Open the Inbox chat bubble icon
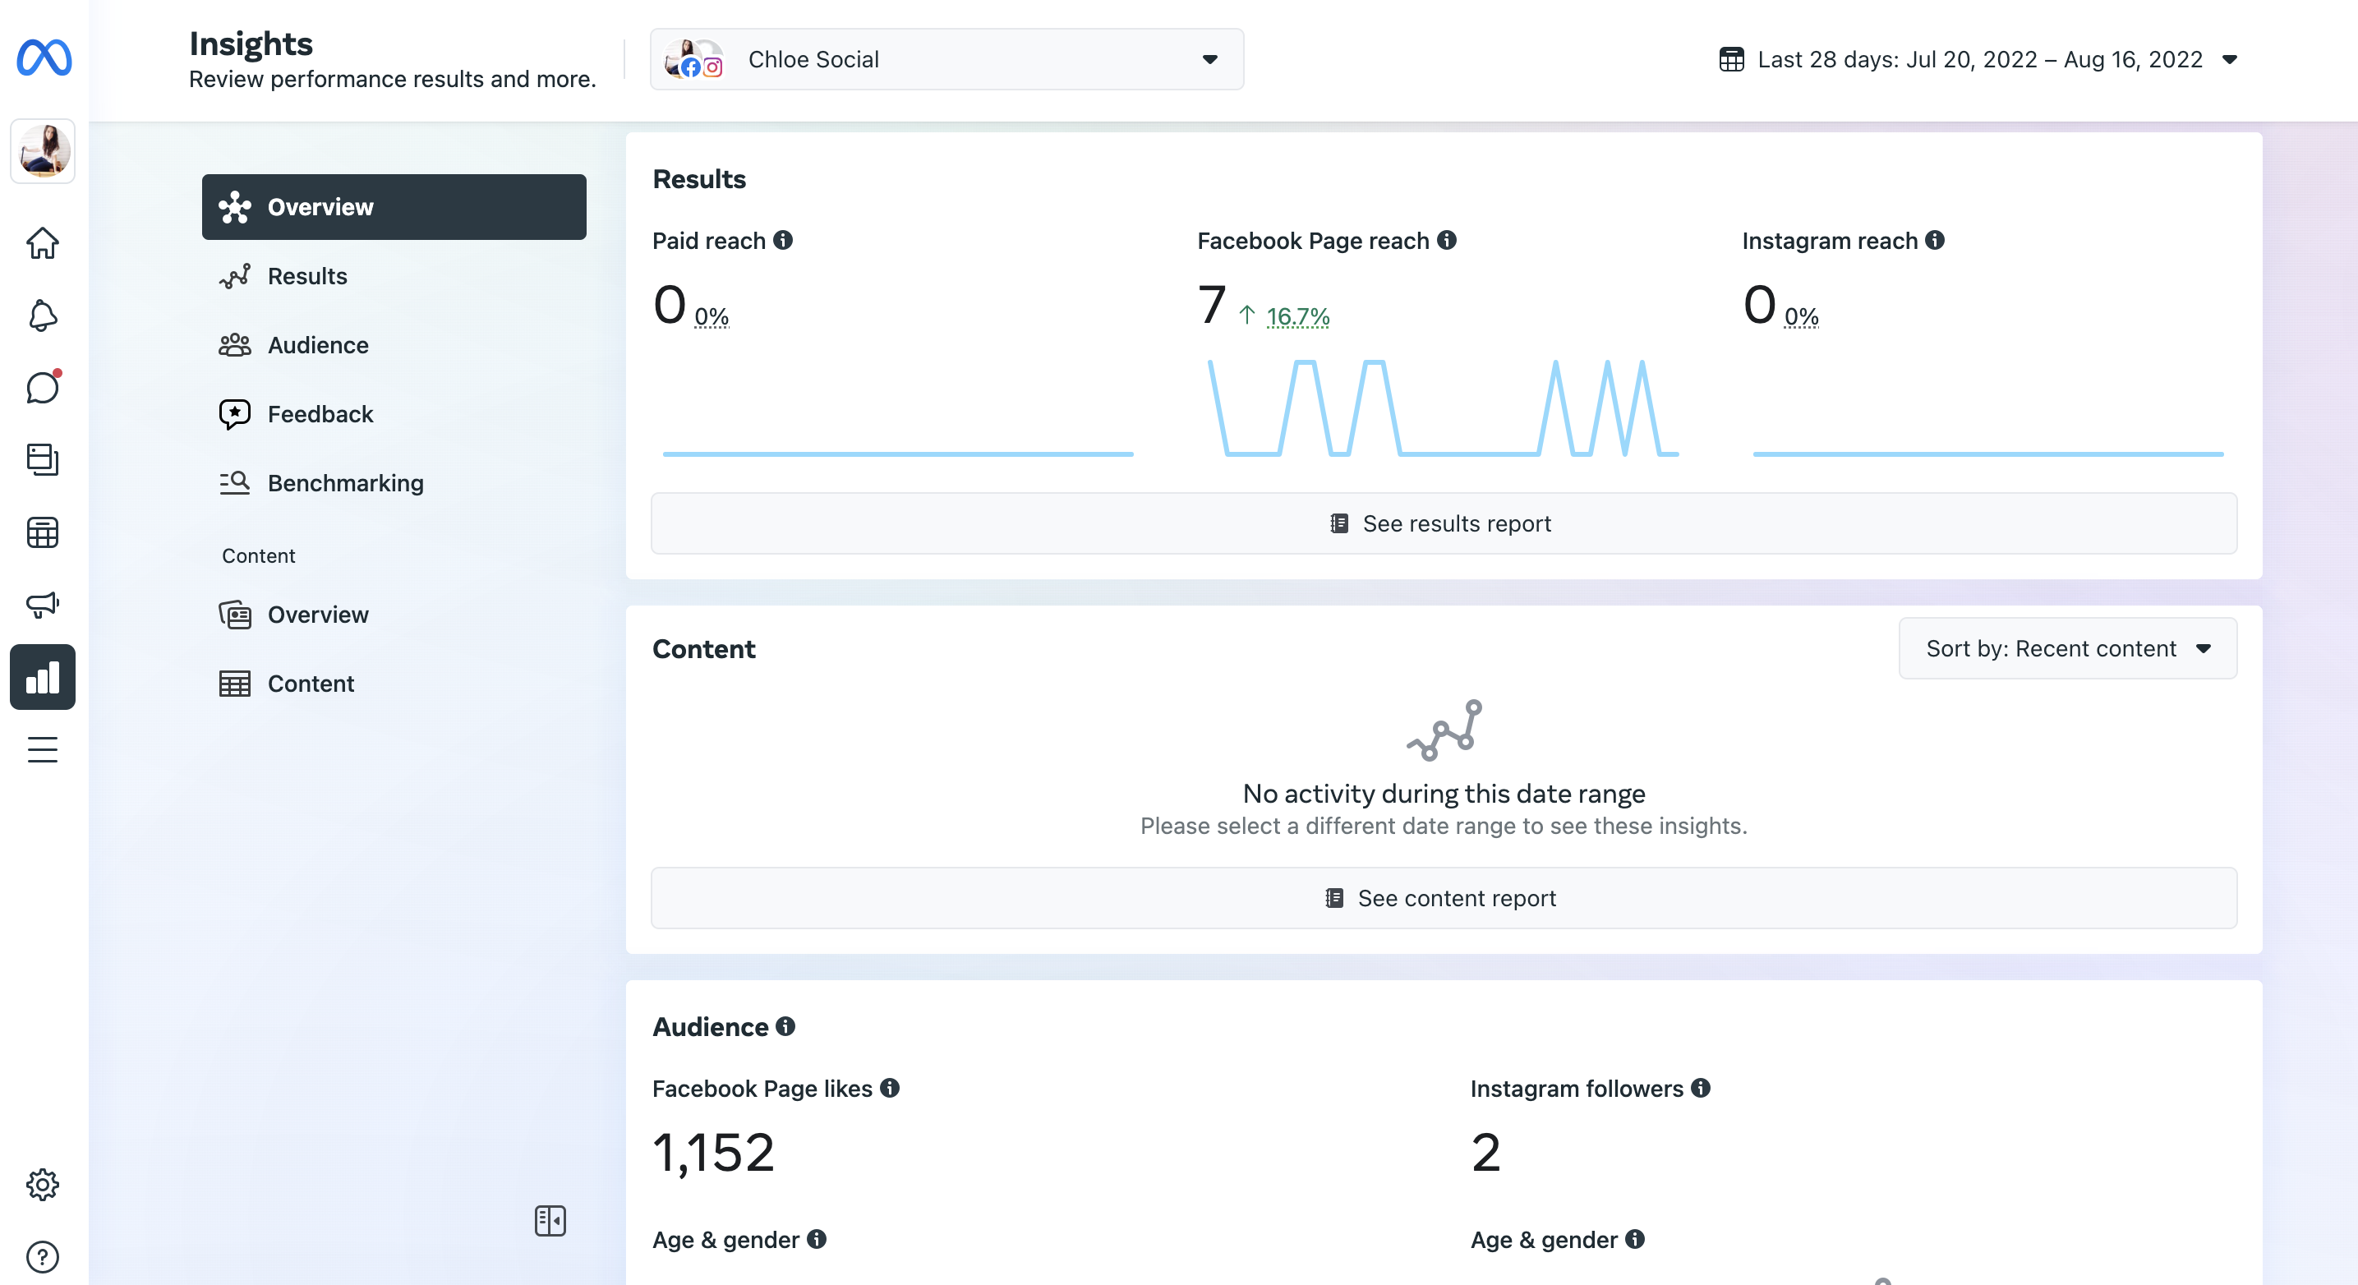This screenshot has height=1285, width=2358. (42, 387)
